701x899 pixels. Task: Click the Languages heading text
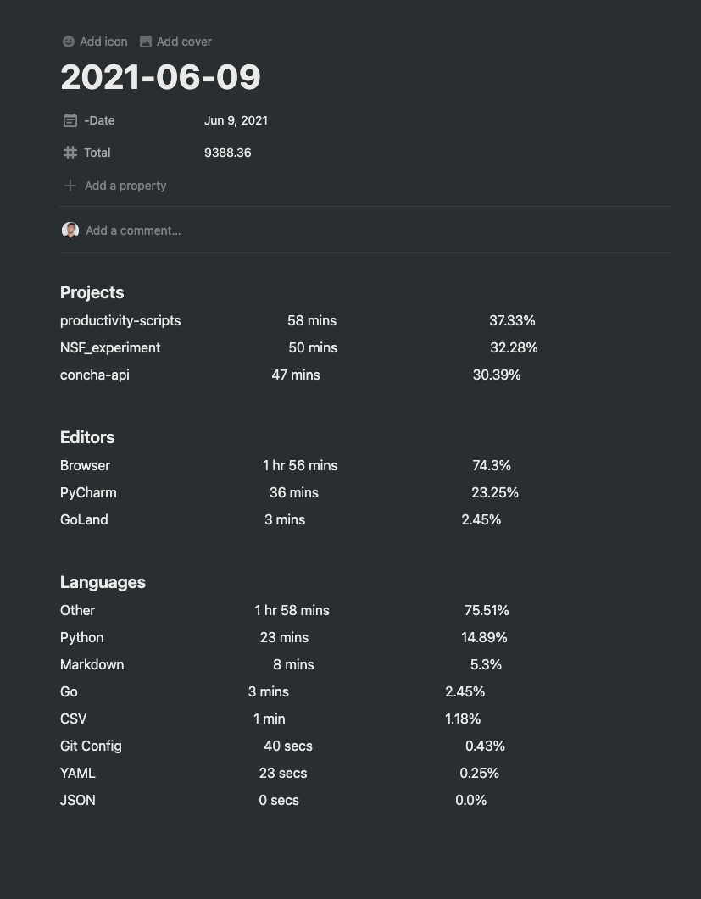103,582
